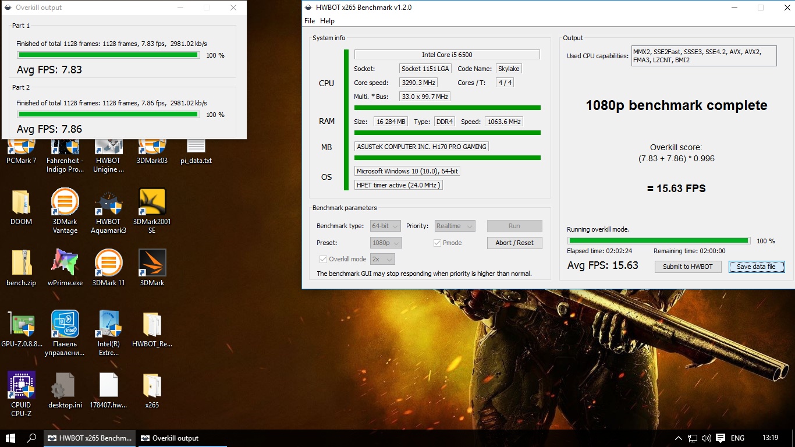Viewport: 795px width, 447px height.
Task: Switch to HWBOT x265 Benchmark taskbar button
Action: [90, 438]
